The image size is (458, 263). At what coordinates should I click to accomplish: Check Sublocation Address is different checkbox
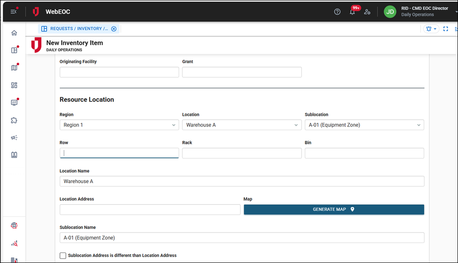(x=63, y=256)
